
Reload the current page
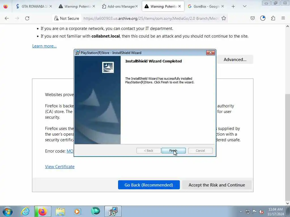tap(27, 18)
